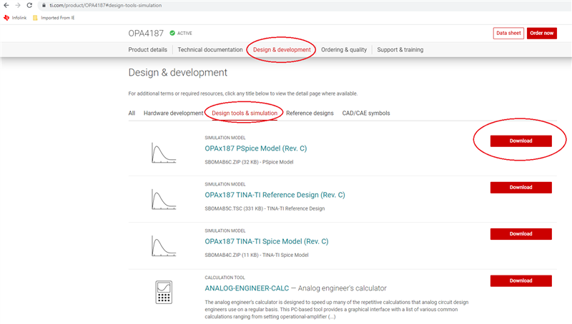572x324 pixels.
Task: Download the OPAx187 PSpice Model
Action: pyautogui.click(x=521, y=141)
